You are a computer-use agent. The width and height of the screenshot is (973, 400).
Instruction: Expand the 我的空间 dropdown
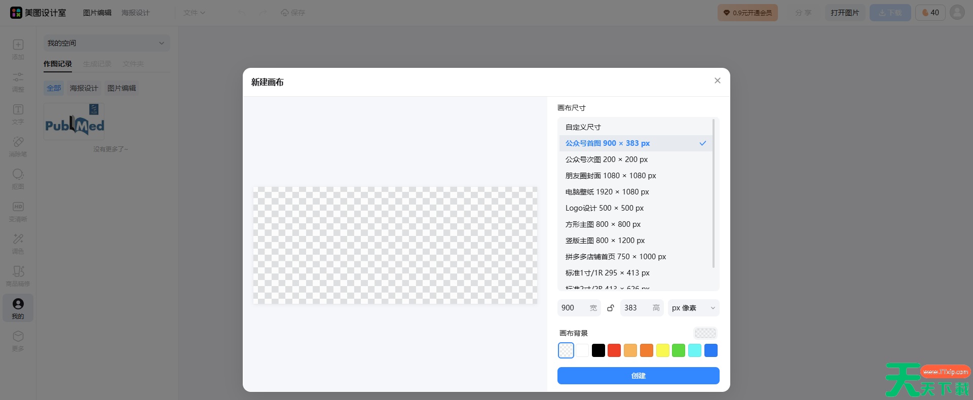coord(106,43)
